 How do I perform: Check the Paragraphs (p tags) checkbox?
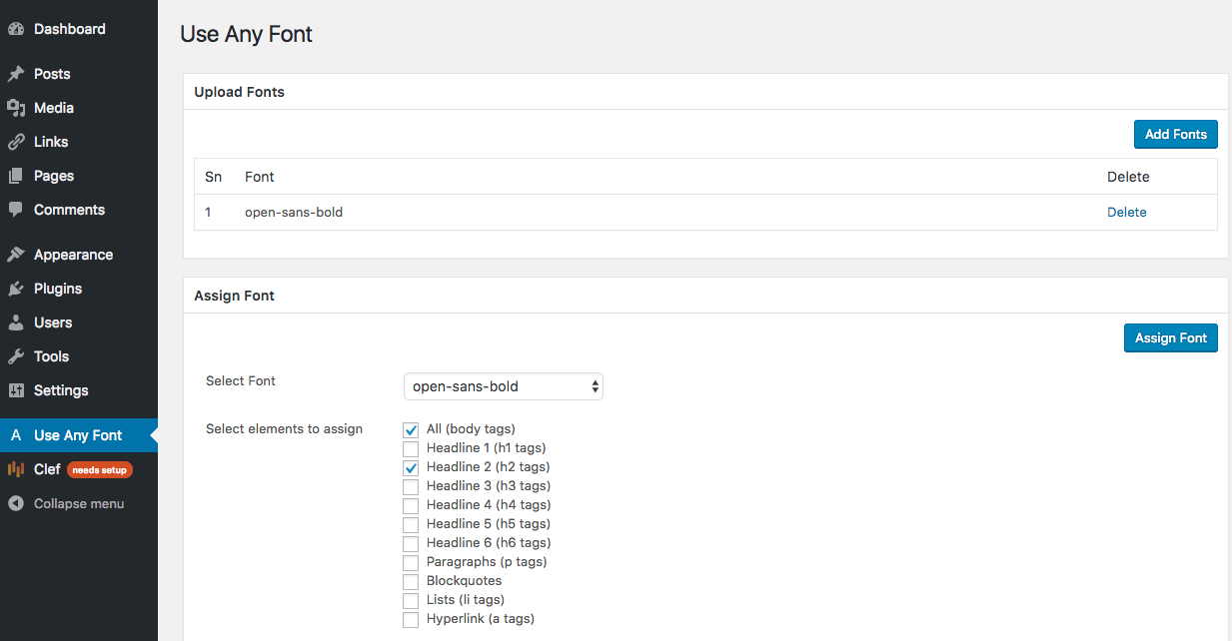click(411, 562)
